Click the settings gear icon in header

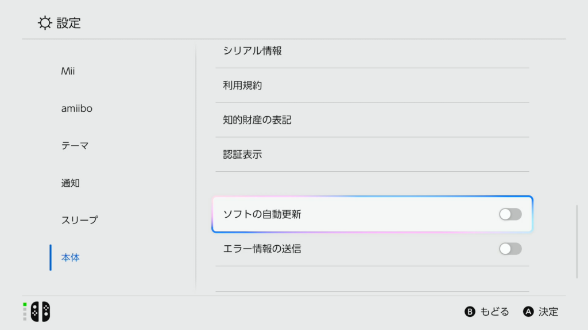click(x=44, y=23)
